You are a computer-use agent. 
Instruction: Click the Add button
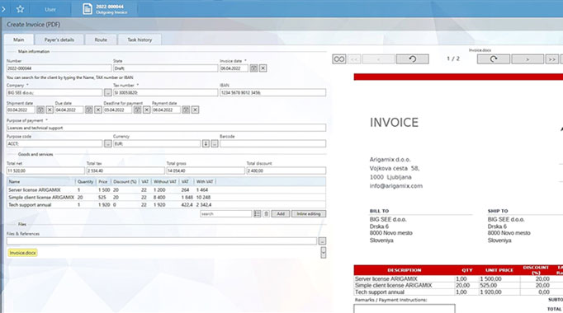pos(281,214)
